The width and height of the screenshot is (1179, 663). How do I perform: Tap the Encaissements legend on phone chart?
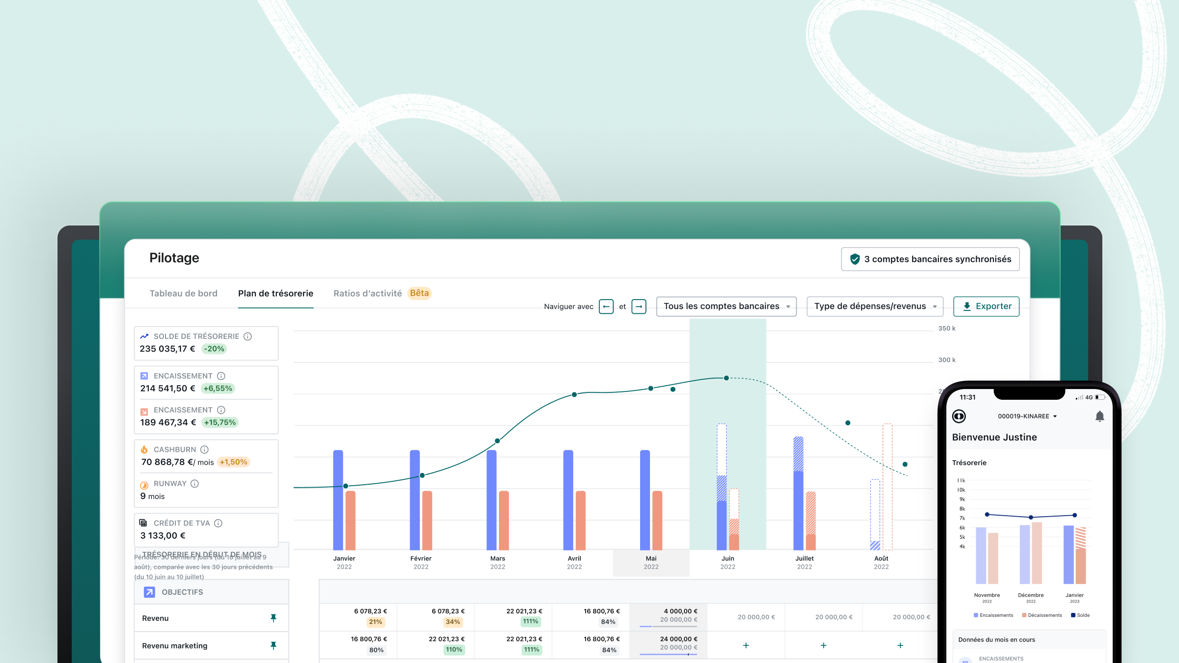click(993, 615)
